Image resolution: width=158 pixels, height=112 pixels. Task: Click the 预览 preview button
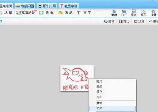[x=139, y=21]
